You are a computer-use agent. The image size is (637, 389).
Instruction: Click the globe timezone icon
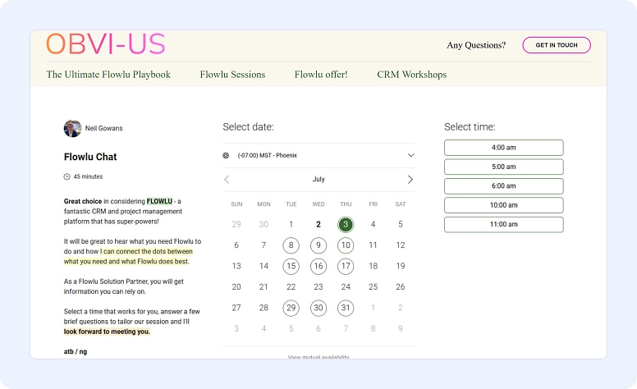[x=227, y=155]
